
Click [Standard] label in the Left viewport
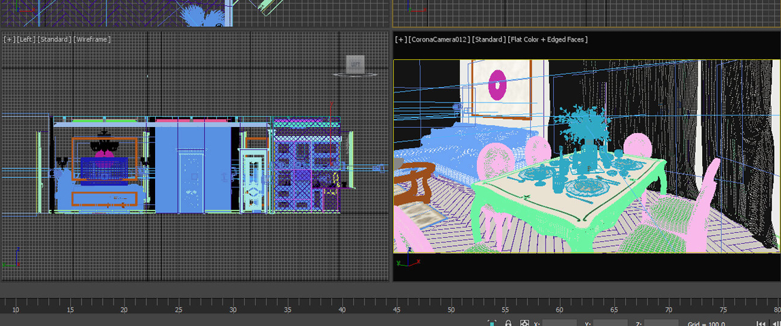(x=54, y=39)
